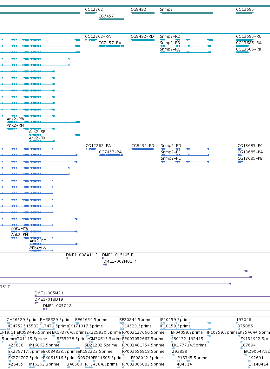Select the DME1-018D19 BAC clone
The height and width of the screenshot is (369, 270).
49,299
